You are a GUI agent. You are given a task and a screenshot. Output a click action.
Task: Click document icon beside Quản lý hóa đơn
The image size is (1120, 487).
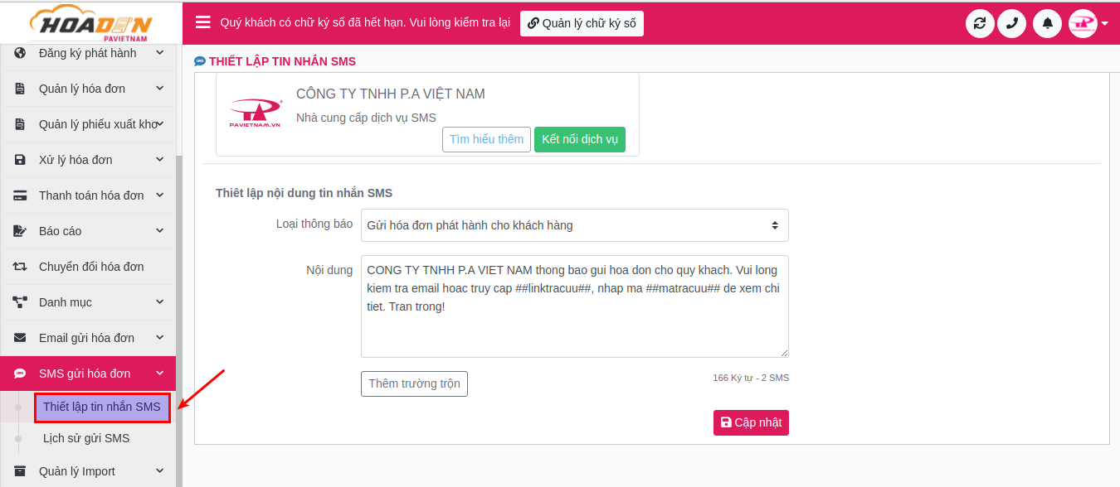click(20, 89)
